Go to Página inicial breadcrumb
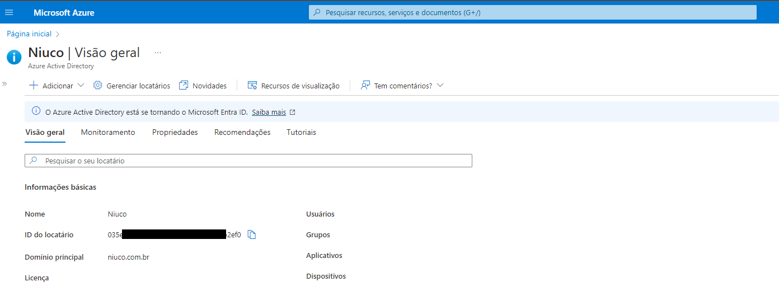Viewport: 779px width, 291px height. pyautogui.click(x=29, y=34)
